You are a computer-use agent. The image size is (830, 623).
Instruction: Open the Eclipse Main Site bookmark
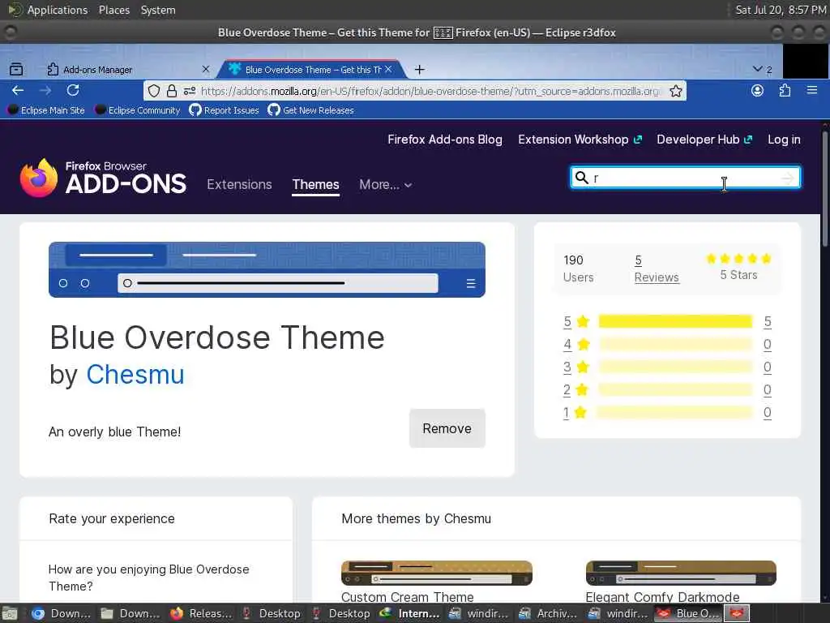[46, 110]
